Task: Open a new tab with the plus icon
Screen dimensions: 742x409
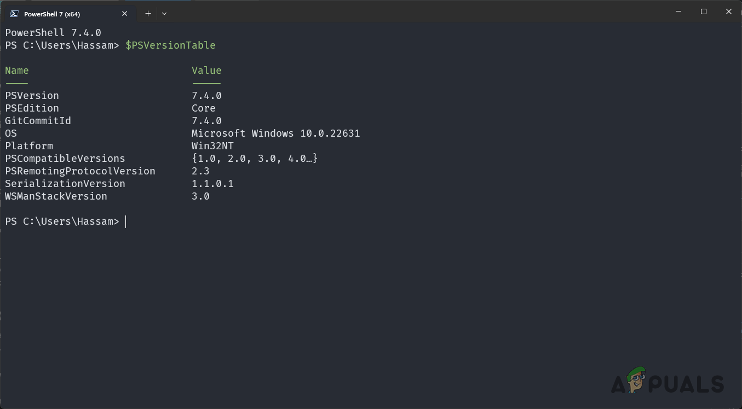Action: (x=147, y=13)
